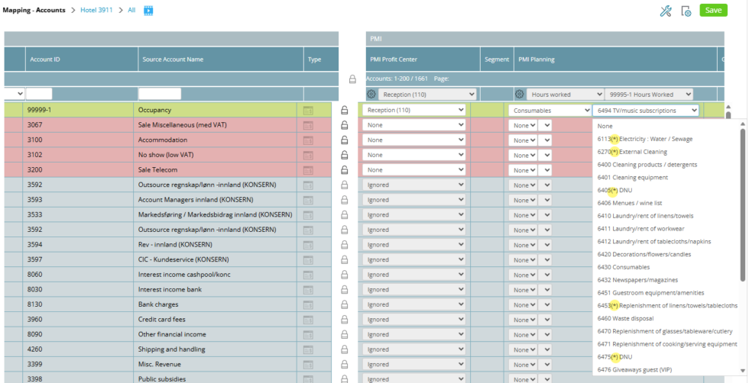Open Ignored dropdown for Bank charges row
Image resolution: width=749 pixels, height=383 pixels.
click(x=413, y=304)
